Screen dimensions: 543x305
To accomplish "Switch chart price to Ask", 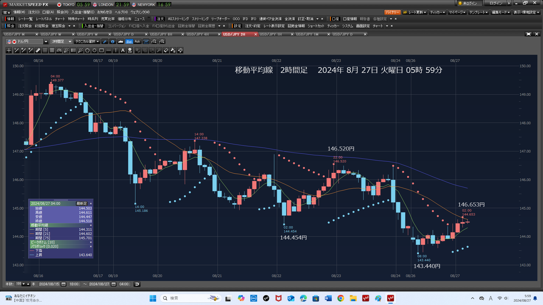I will pos(137,42).
